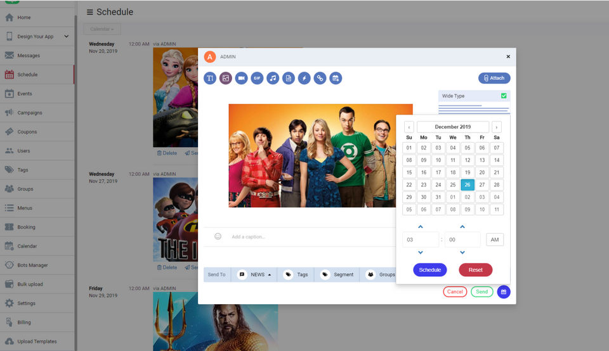
Task: Click the minutes input field showing 00
Action: click(x=462, y=239)
